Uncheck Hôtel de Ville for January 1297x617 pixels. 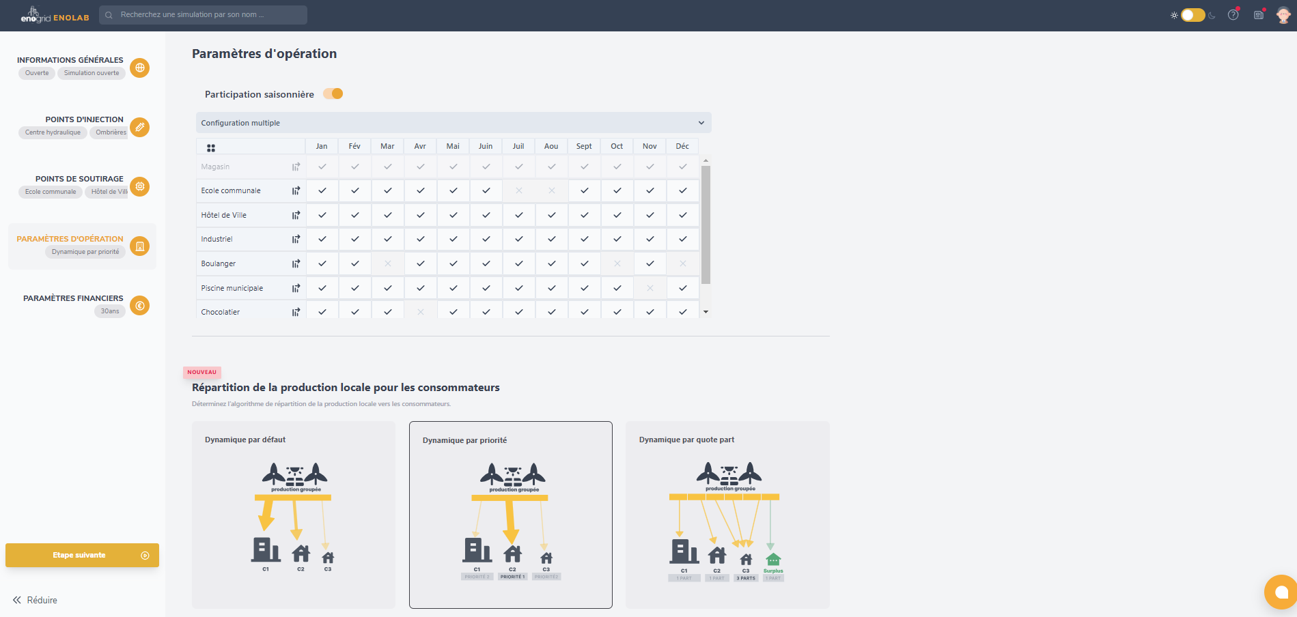(x=322, y=215)
